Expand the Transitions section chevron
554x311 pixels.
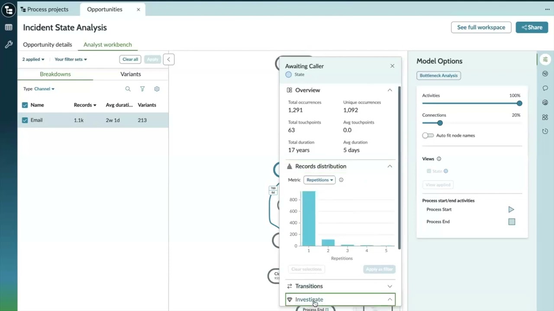(x=390, y=286)
